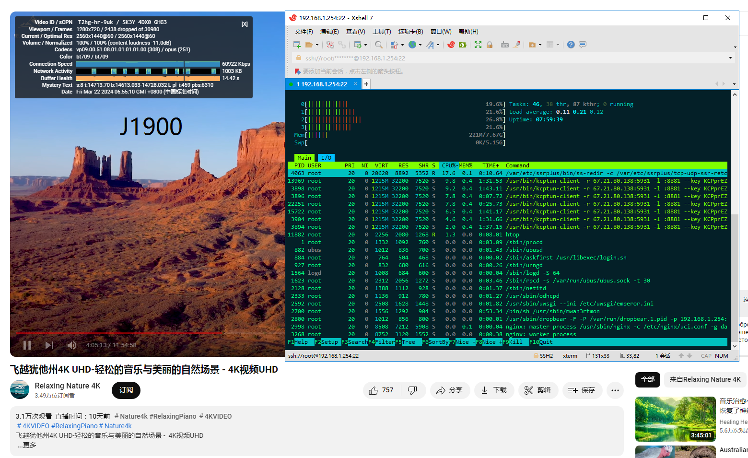This screenshot has height=458, width=748.
Task: Click the Find magnifier icon in Xshell
Action: 379,45
